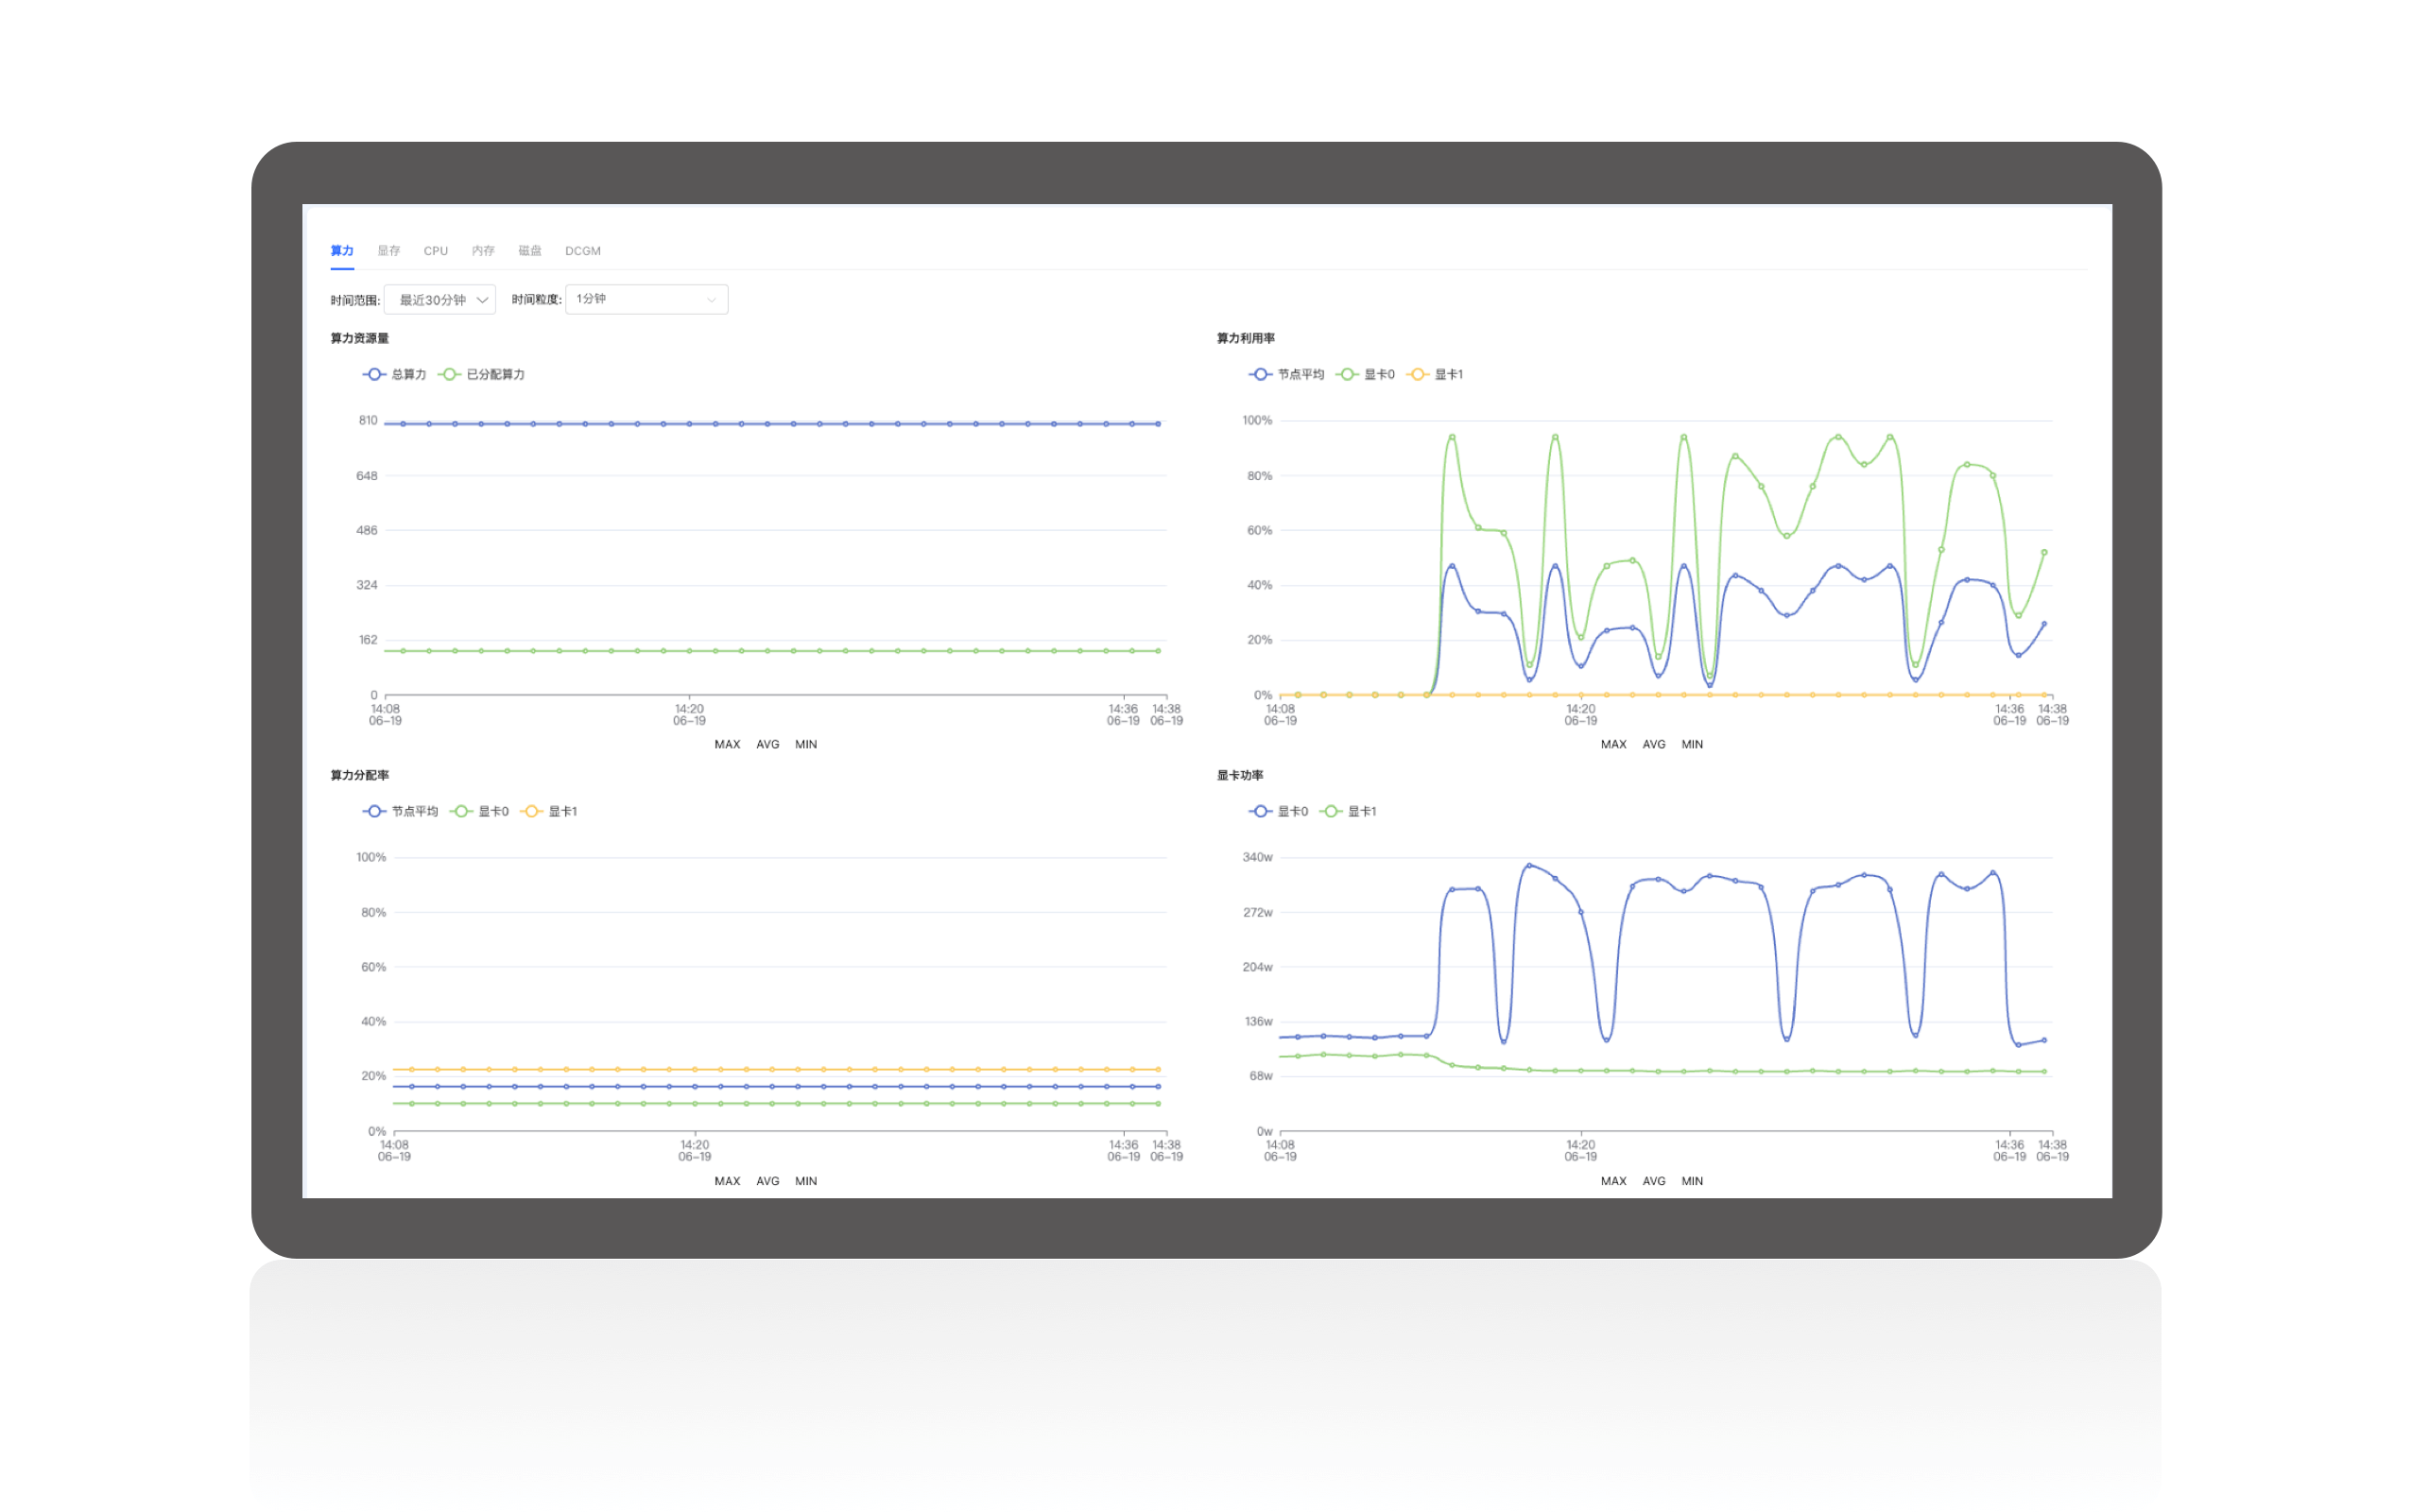
Task: Open the 时间范围 最近30分钟 dropdown
Action: coord(440,300)
